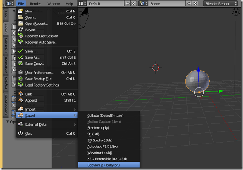Add a new scene

click(x=189, y=3)
